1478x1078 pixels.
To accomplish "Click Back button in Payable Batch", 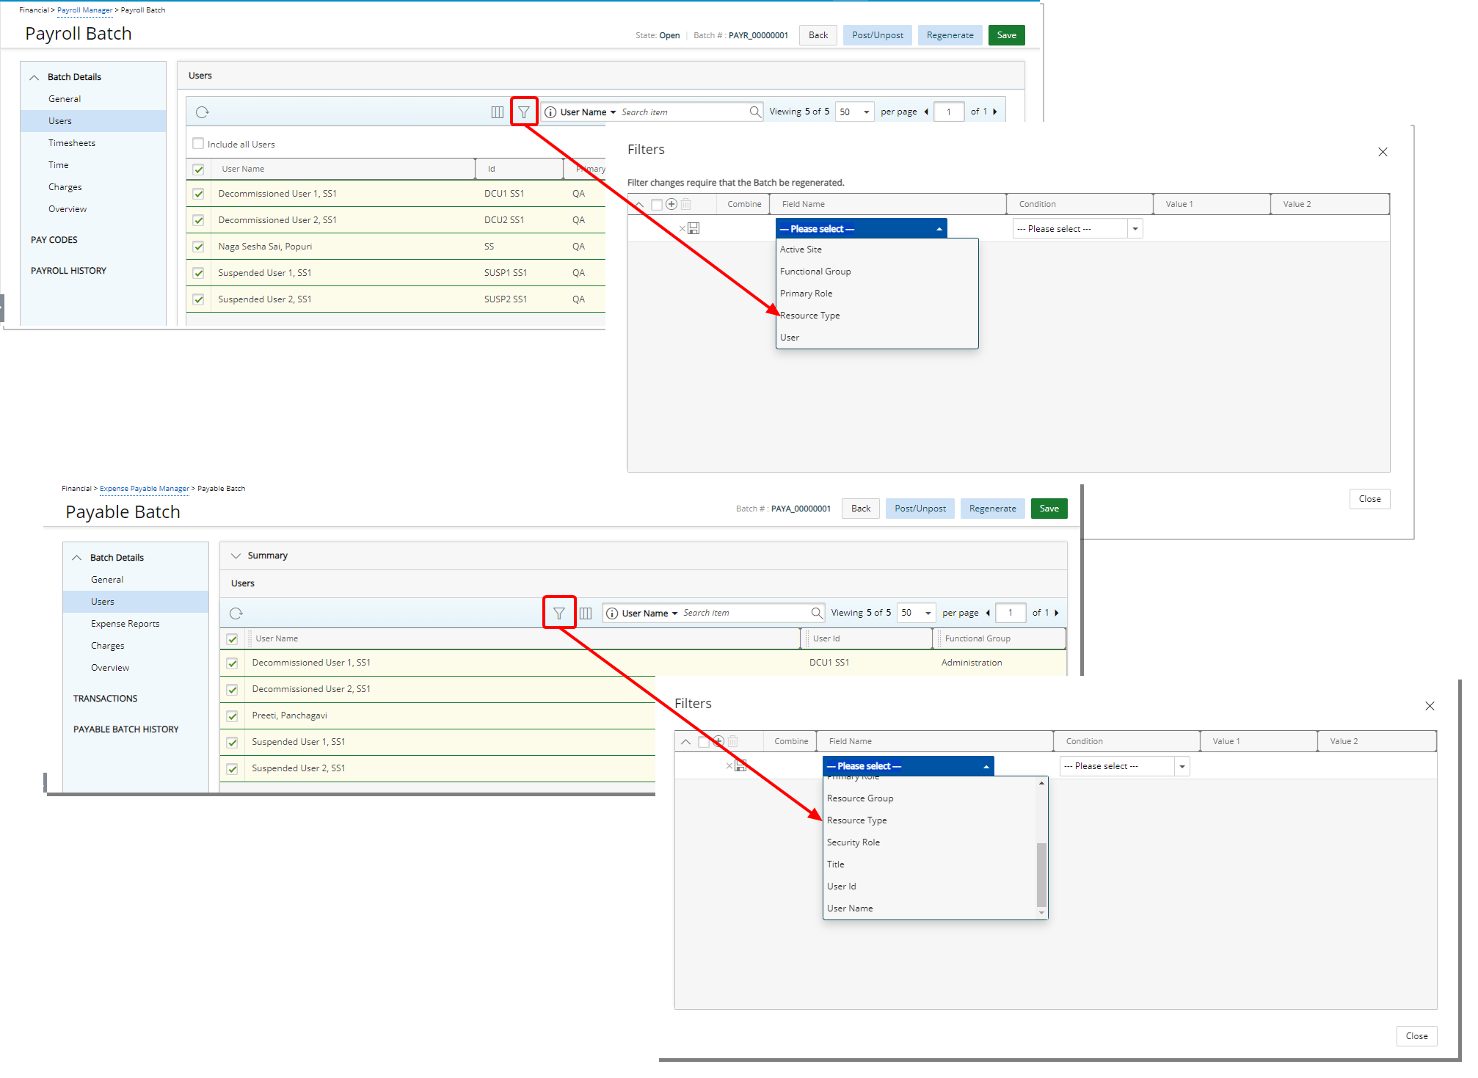I will tap(860, 509).
